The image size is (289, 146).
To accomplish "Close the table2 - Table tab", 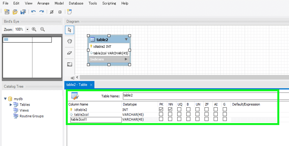I will point(91,85).
